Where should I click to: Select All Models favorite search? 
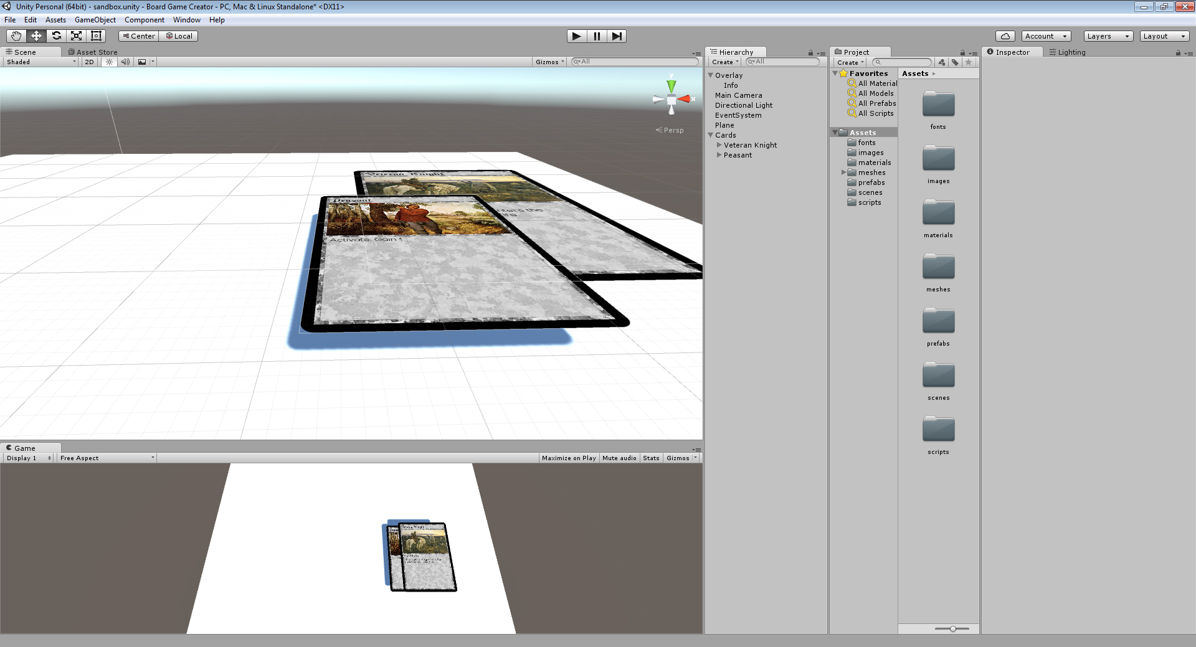point(871,93)
